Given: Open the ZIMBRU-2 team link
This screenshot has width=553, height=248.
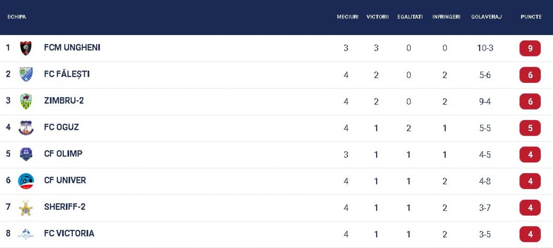Looking at the screenshot, I should click(64, 100).
